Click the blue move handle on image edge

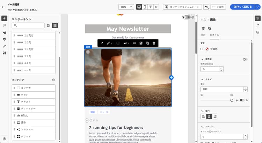point(171,77)
